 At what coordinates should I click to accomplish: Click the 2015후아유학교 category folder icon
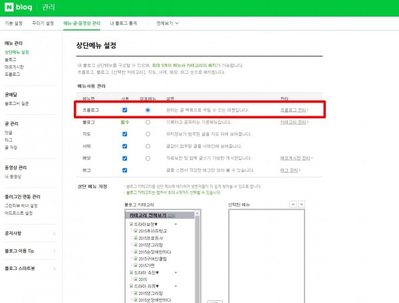(x=135, y=229)
